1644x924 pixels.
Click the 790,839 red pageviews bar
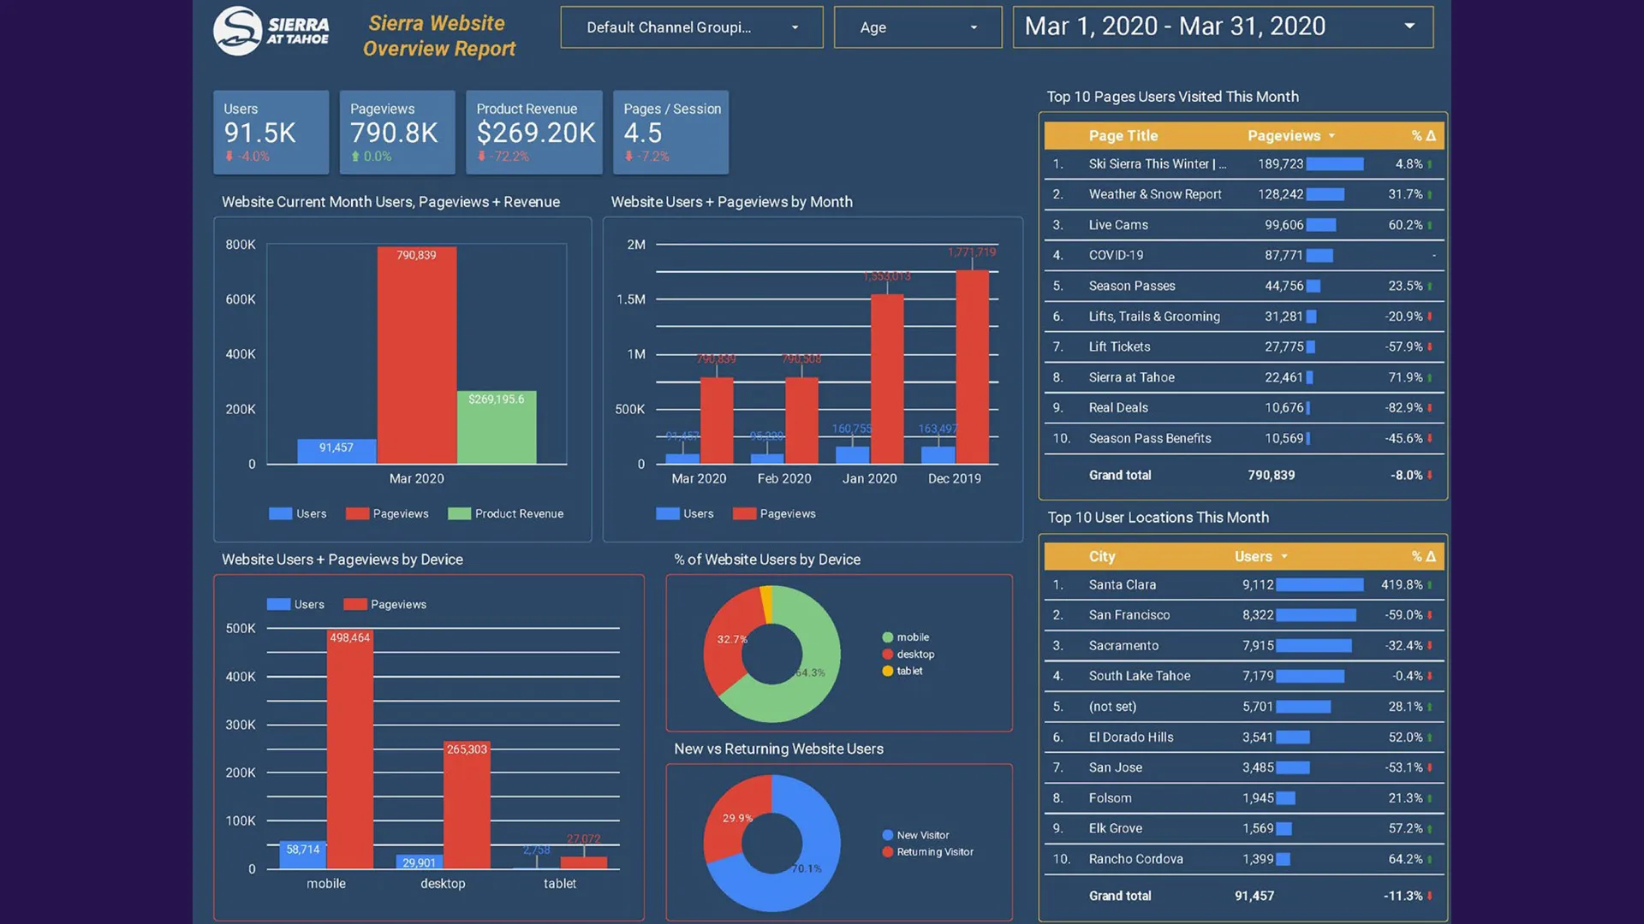pos(417,356)
